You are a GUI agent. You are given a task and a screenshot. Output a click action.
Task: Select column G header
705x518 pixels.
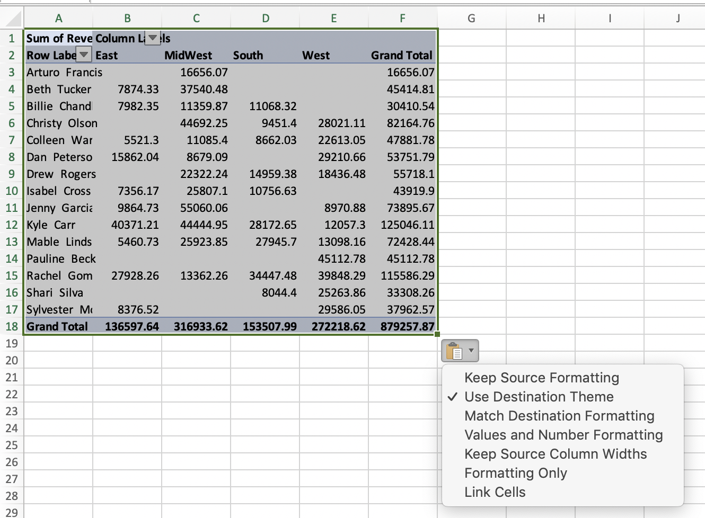click(472, 18)
